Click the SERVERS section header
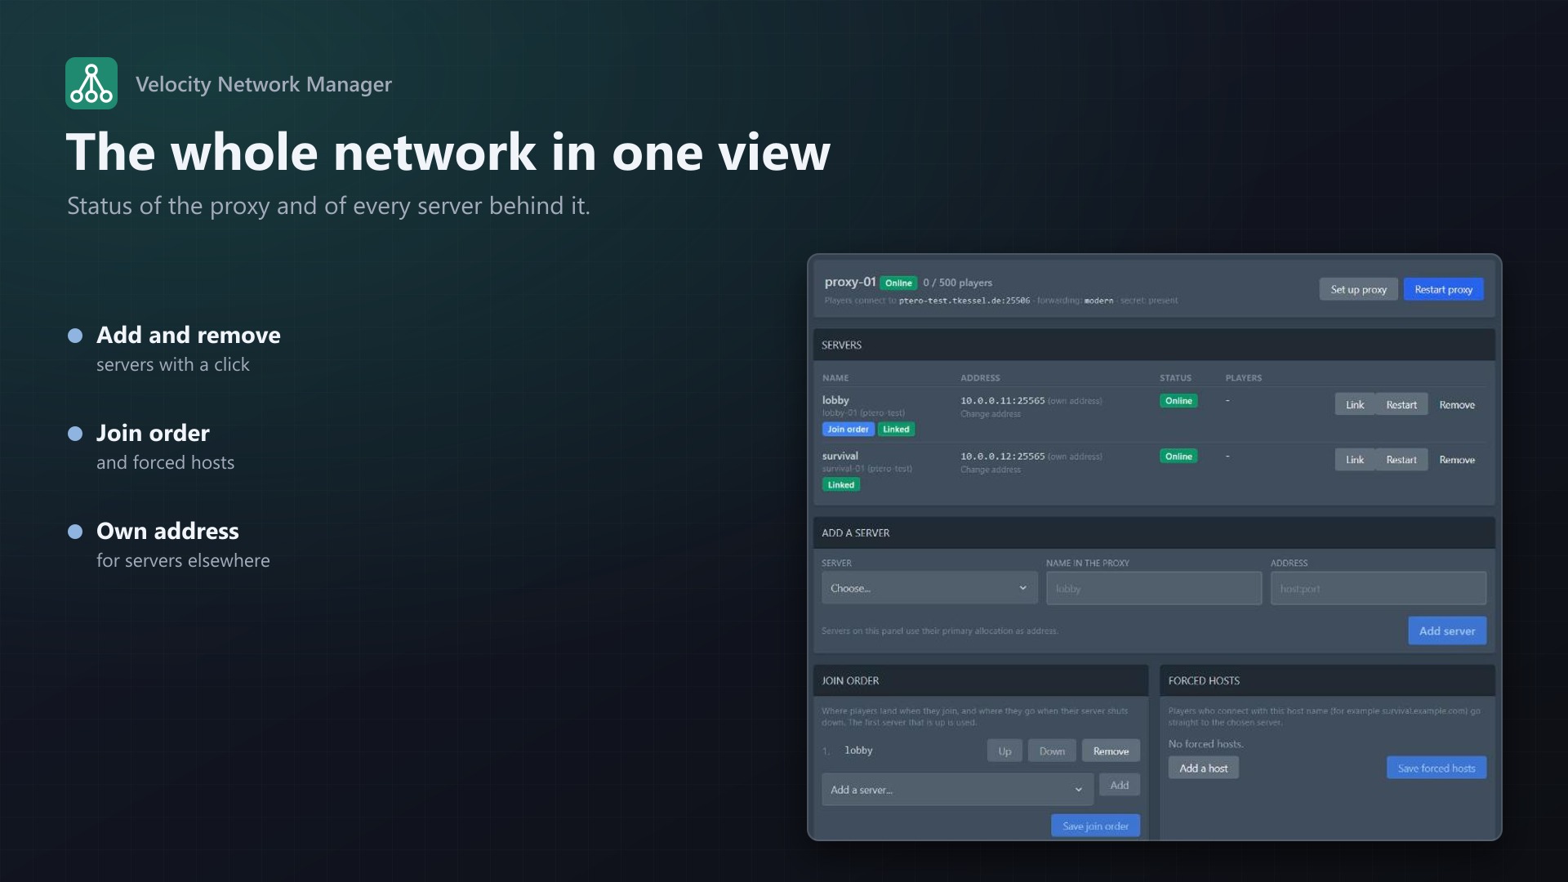 1154,345
